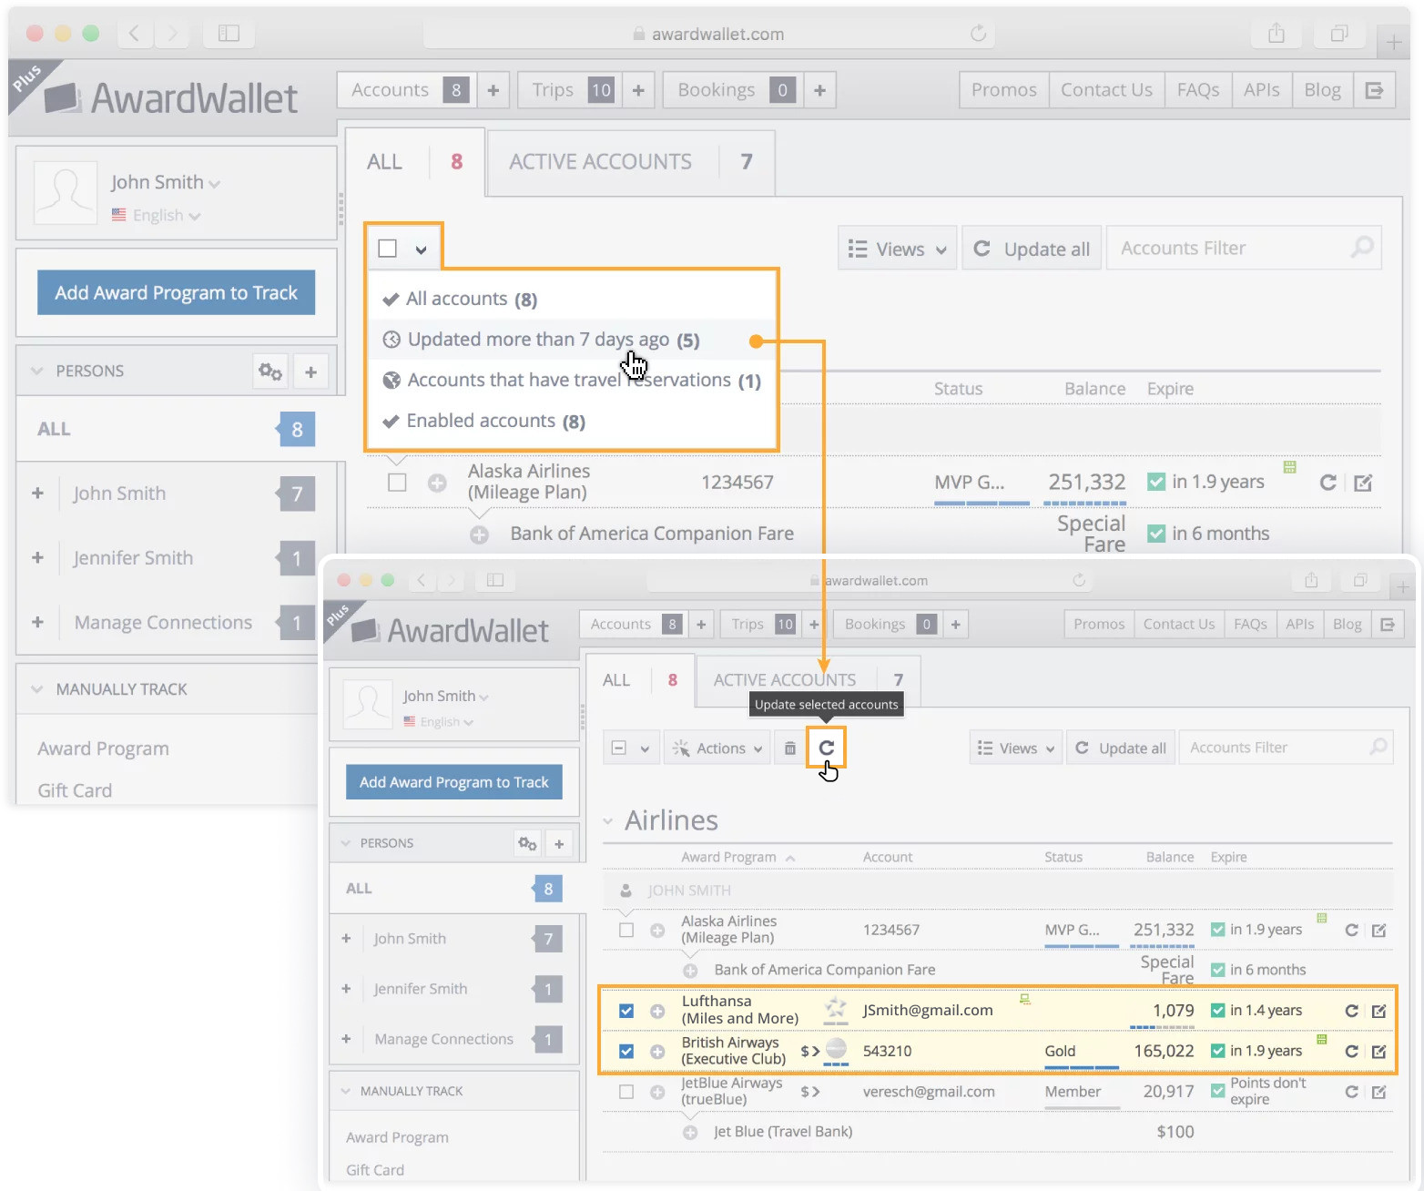Toggle expire checkbox for Lufthansa in 1.4 years
This screenshot has width=1424, height=1191.
click(x=1217, y=1011)
